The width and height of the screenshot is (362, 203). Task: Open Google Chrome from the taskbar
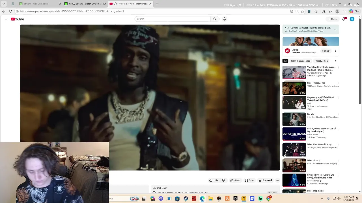coord(268,198)
